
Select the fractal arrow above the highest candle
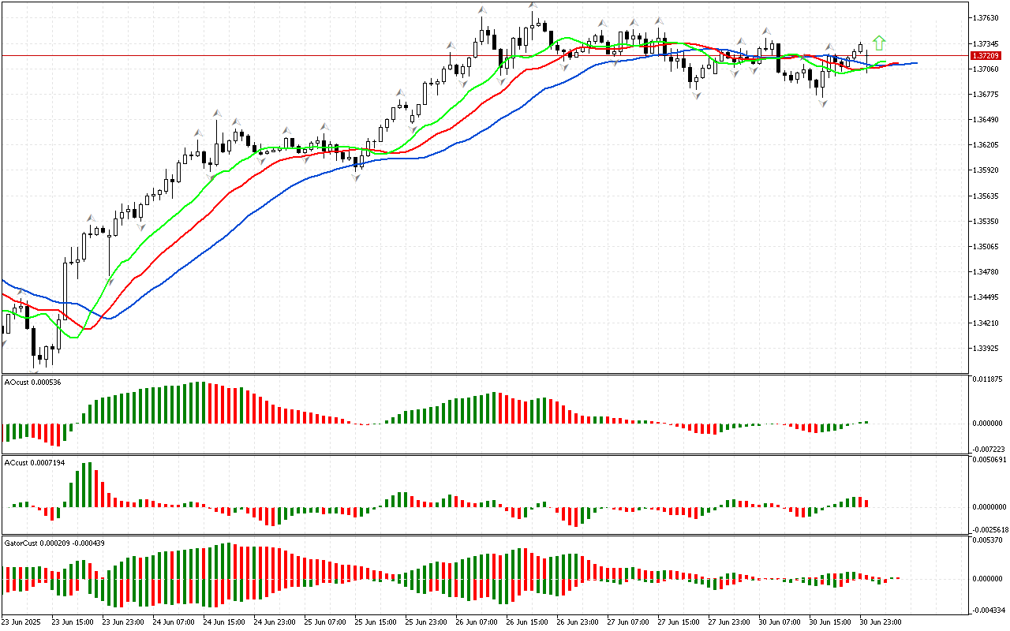(x=534, y=8)
